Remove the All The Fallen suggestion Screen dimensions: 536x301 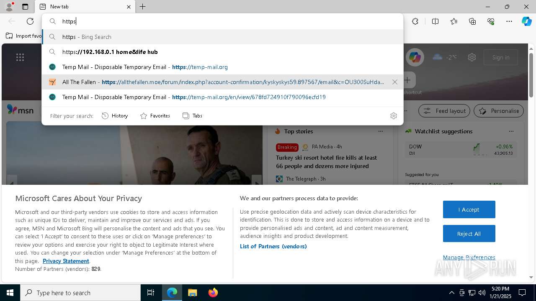click(394, 82)
